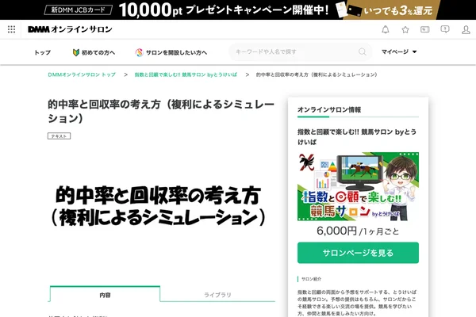Screen dimensions: 476x317
Task: Focus the keyword search input field
Action: pos(300,52)
